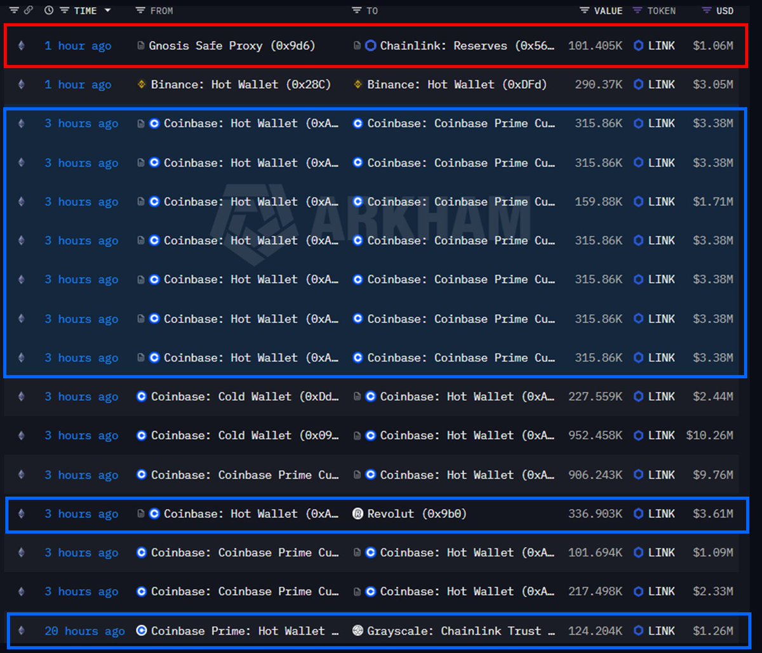Viewport: 762px width, 653px height.
Task: Click the 336.903K value cell
Action: tap(596, 513)
